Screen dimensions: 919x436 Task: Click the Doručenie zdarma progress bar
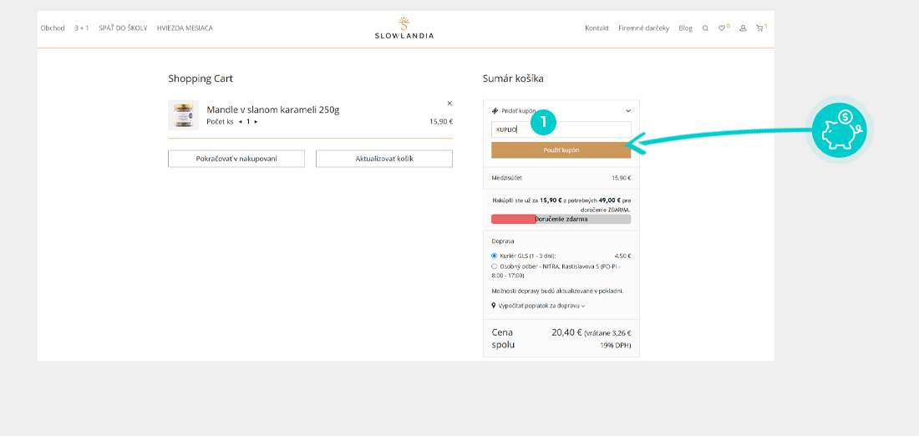561,219
